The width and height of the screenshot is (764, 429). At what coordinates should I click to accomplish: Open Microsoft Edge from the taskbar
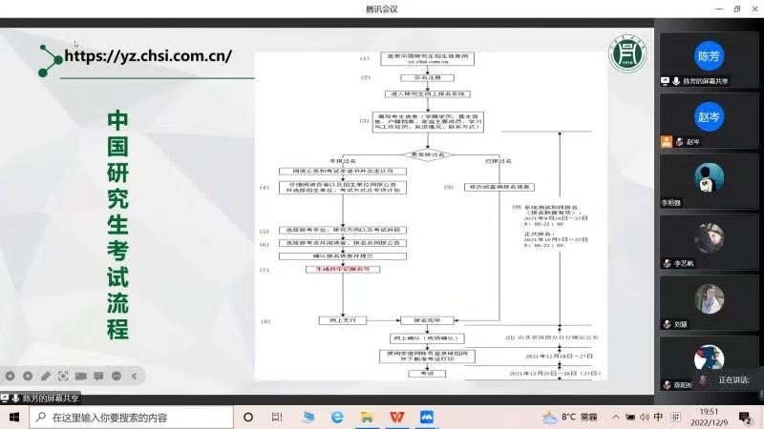point(337,417)
